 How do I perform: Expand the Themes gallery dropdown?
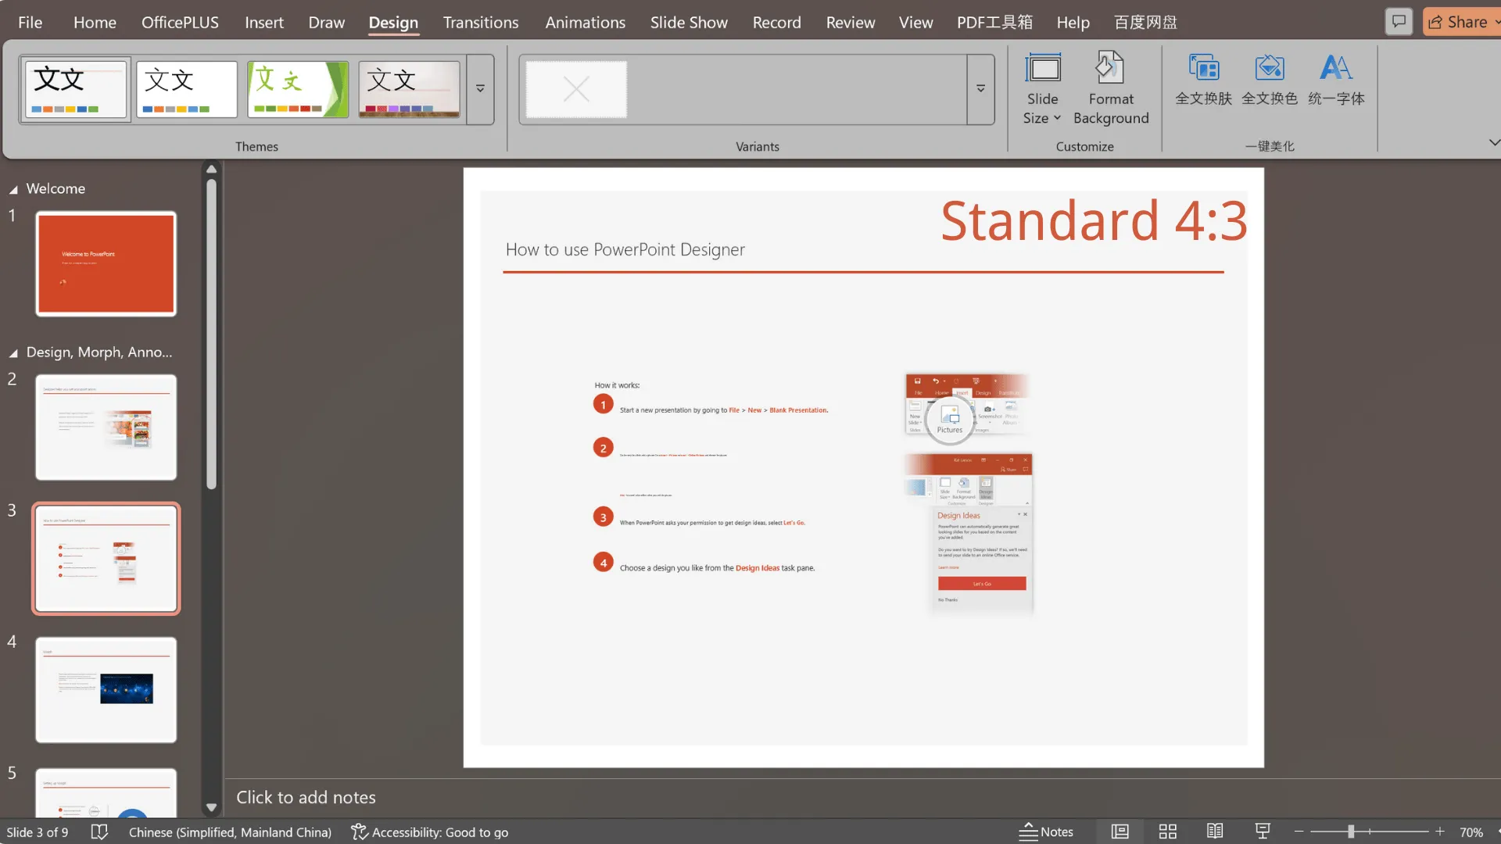click(480, 89)
